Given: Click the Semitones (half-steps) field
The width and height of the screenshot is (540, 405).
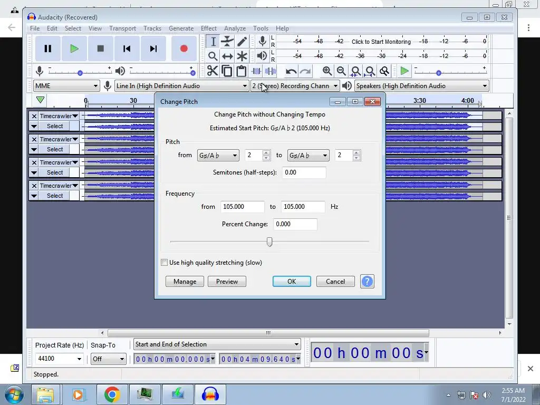Looking at the screenshot, I should pos(304,172).
